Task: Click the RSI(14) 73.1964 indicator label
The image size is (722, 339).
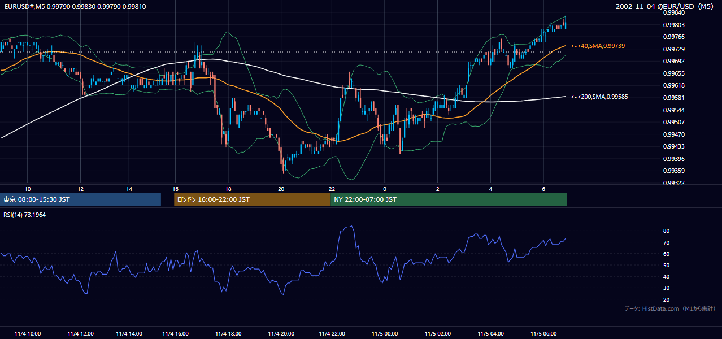Action: click(25, 215)
